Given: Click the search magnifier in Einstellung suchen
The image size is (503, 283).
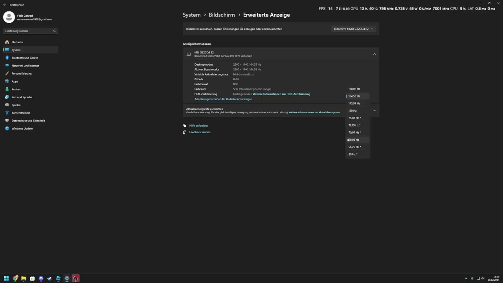Looking at the screenshot, I should (x=54, y=31).
